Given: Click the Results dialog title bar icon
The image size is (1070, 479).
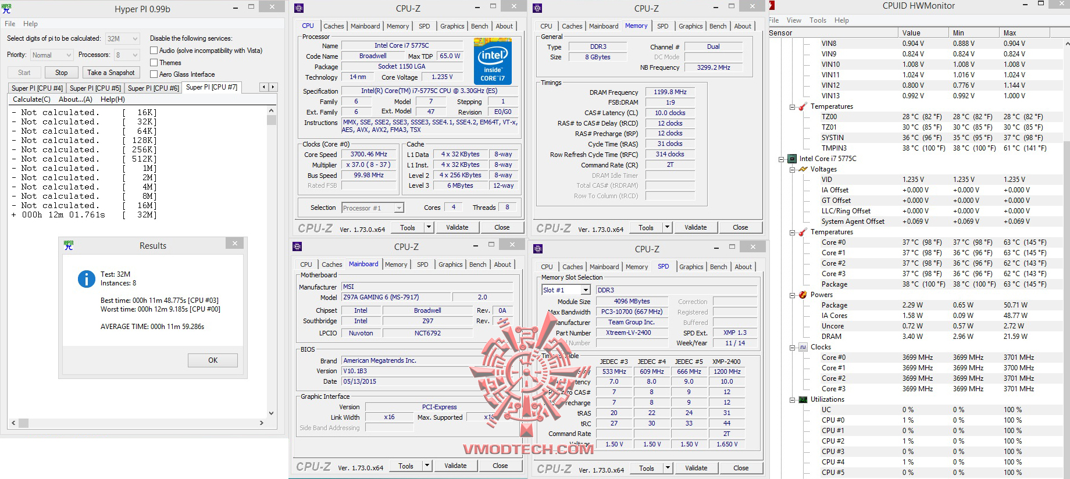Looking at the screenshot, I should coord(69,245).
